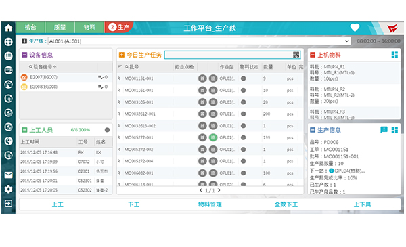Image resolution: width=406 pixels, height=247 pixels.
Task: Click the second sidebar icon with four squares
Action: pyautogui.click(x=8, y=42)
